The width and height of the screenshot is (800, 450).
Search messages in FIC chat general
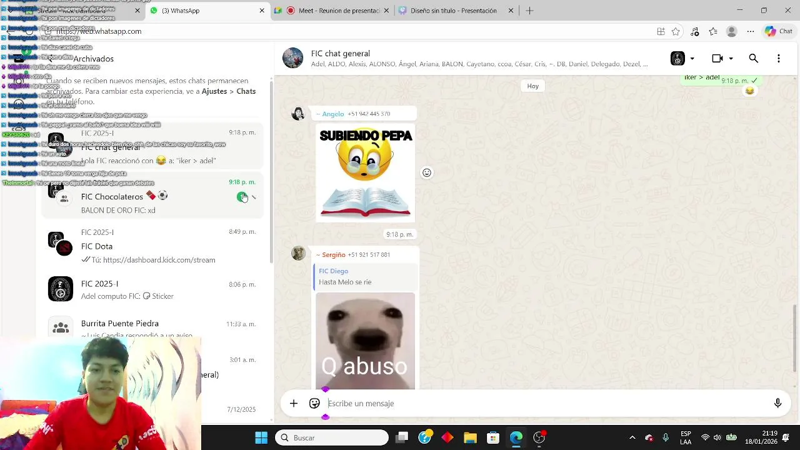(x=754, y=58)
